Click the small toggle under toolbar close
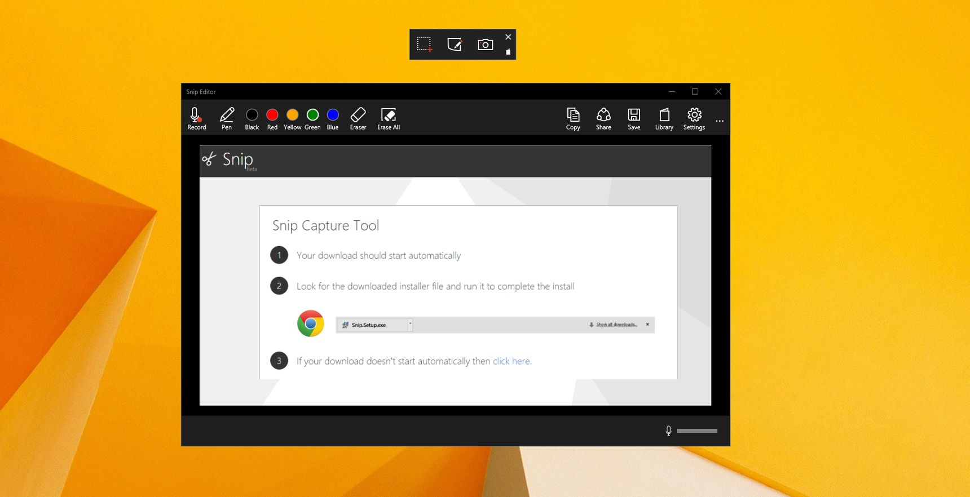 (x=508, y=52)
